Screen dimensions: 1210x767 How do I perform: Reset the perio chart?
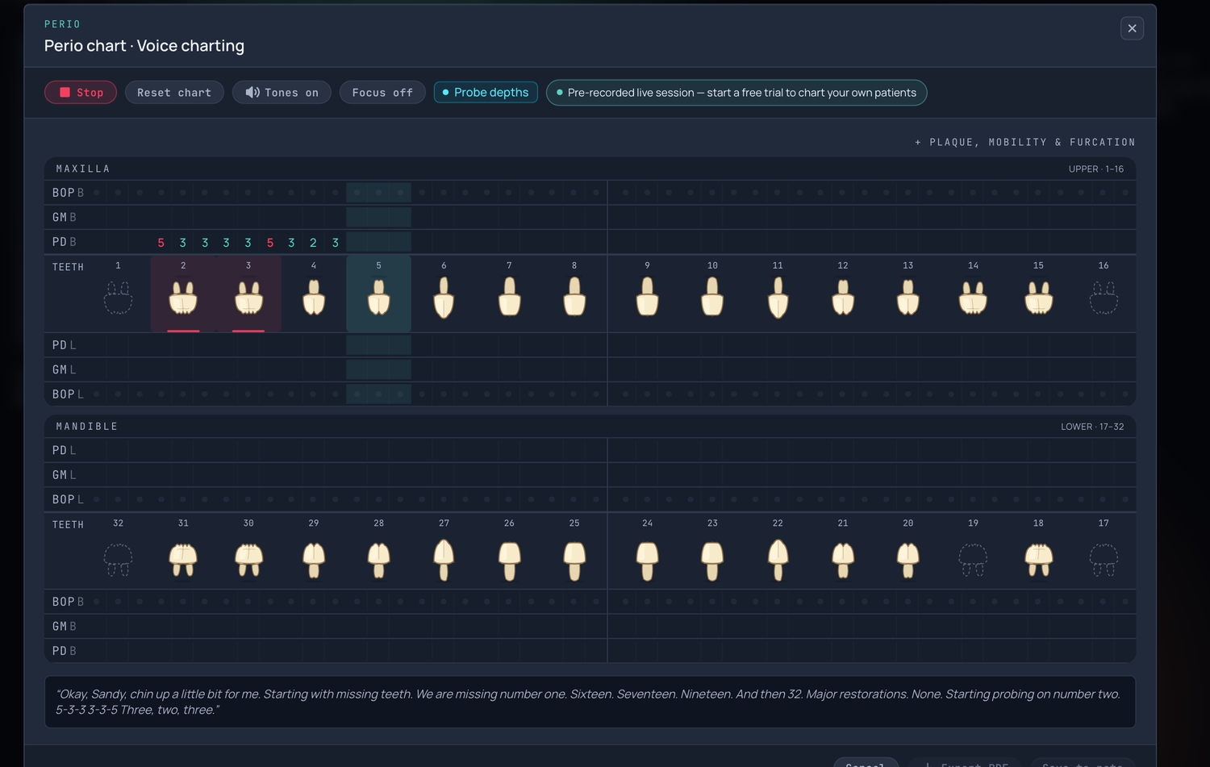click(174, 93)
